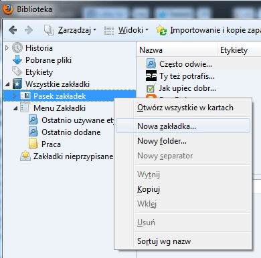The height and width of the screenshot is (258, 261).
Task: Select the Menu Zakładki label
Action: click(60, 108)
